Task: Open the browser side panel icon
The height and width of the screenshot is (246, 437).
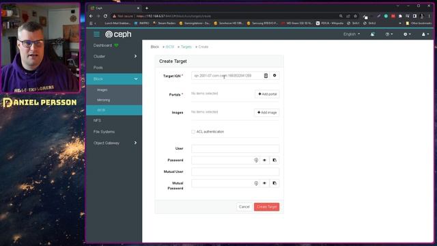Action: pyautogui.click(x=414, y=16)
